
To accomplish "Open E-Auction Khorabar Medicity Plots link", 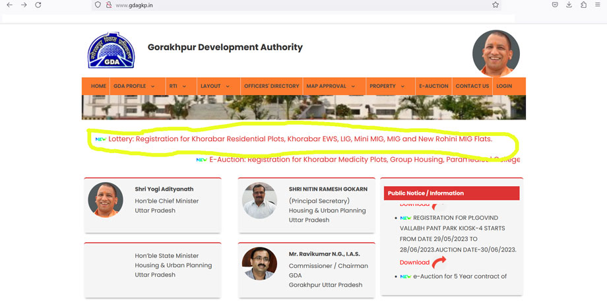I will coord(364,160).
